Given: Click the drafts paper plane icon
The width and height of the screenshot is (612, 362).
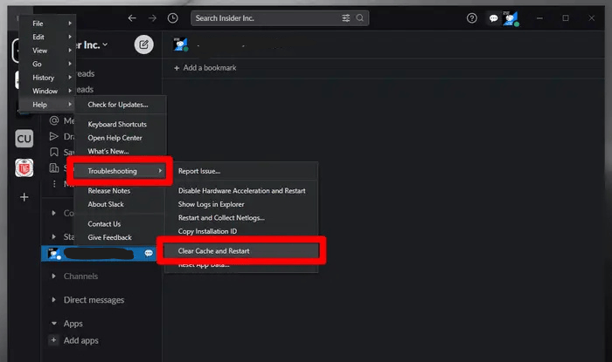Looking at the screenshot, I should (x=54, y=136).
